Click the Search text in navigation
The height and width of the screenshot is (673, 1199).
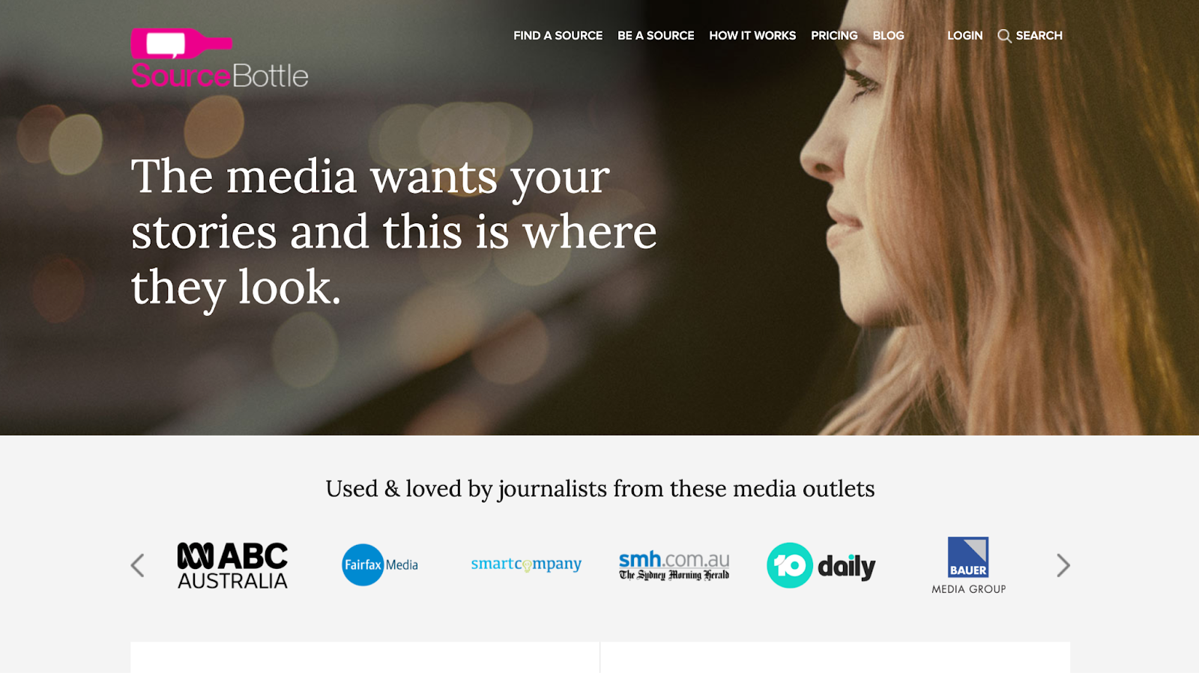tap(1039, 35)
